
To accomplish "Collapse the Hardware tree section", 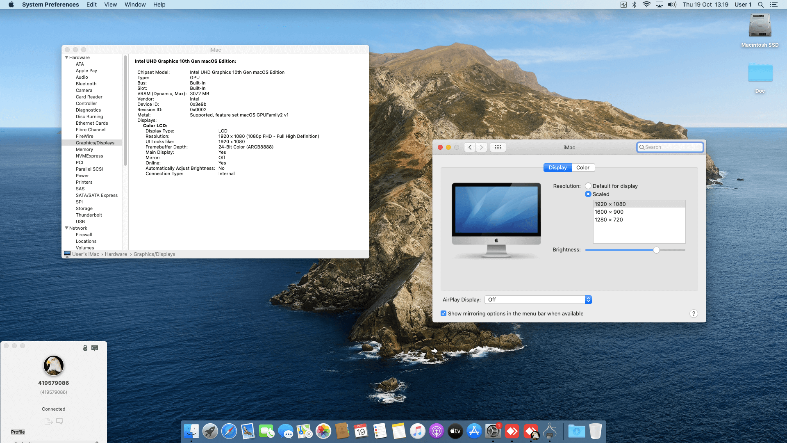I will (x=67, y=57).
